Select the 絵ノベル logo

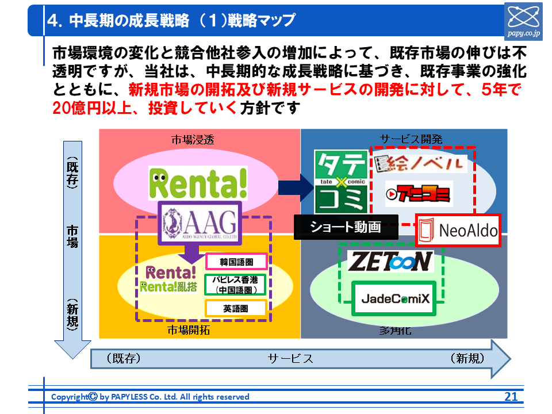pos(420,164)
